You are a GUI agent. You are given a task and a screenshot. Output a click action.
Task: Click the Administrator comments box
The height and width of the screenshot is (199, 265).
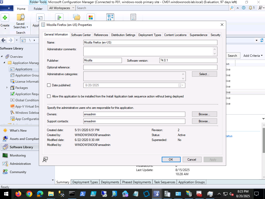click(x=150, y=51)
